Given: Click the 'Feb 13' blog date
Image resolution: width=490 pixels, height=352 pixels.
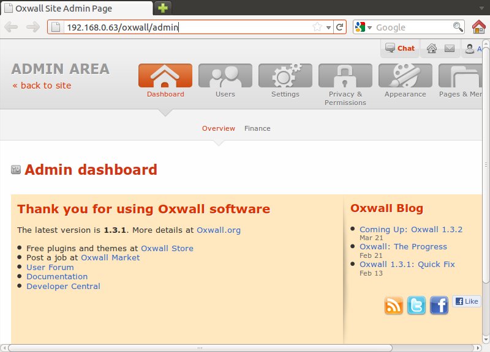Looking at the screenshot, I should click(371, 273).
